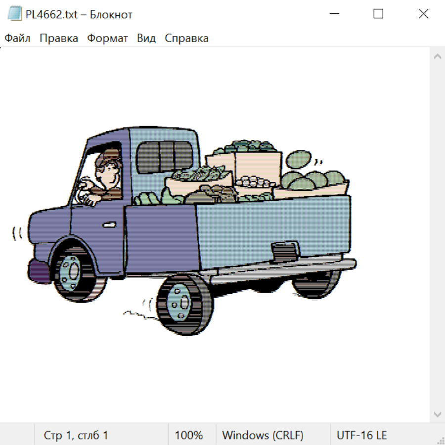The image size is (445, 445).
Task: Click the UTF-16 LE encoding indicator
Action: [x=361, y=436]
